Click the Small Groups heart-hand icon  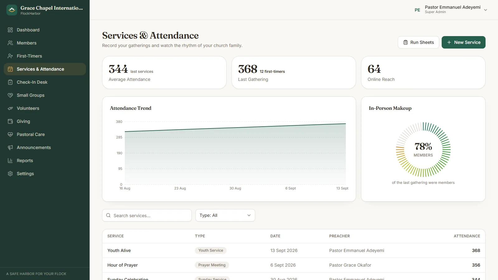[x=10, y=95]
